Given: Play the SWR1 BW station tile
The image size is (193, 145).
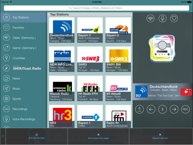Looking at the screenshot, I should click(x=118, y=59).
